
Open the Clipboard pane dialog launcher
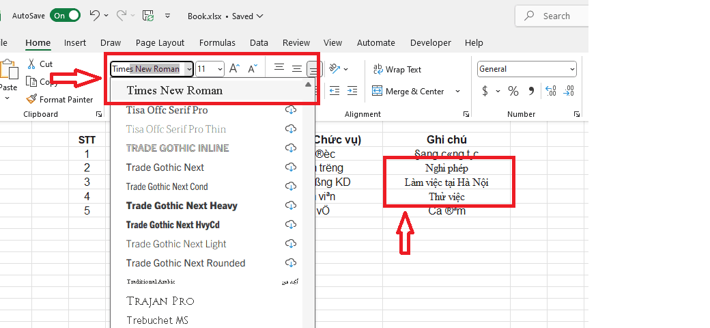pos(99,115)
